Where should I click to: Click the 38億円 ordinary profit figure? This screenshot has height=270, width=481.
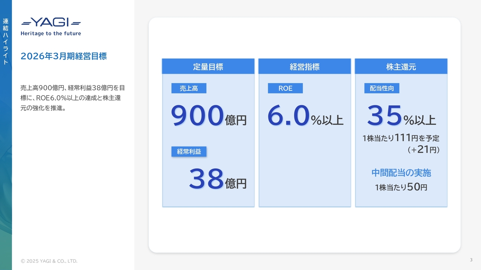[x=217, y=179]
